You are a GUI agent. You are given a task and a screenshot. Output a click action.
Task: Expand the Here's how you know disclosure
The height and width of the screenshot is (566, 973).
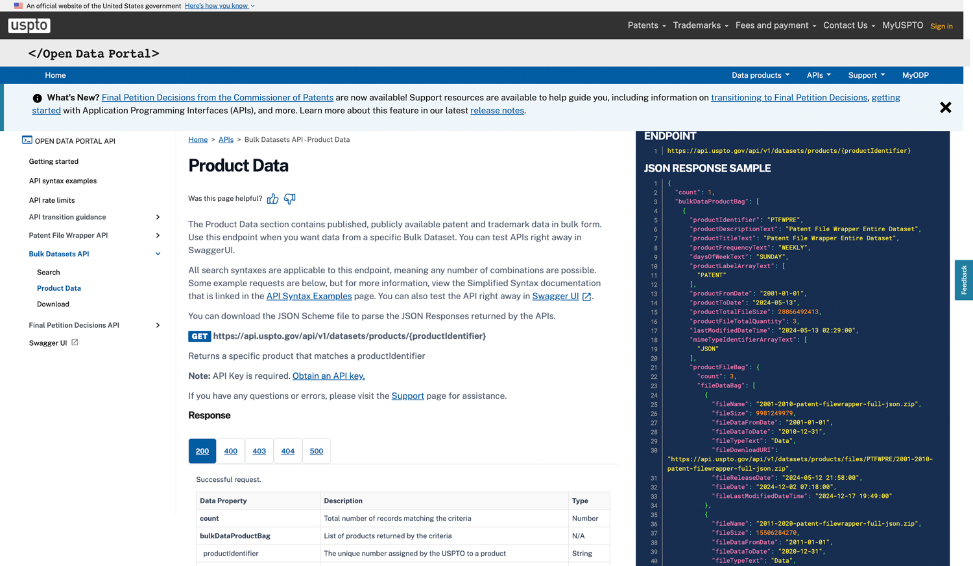pyautogui.click(x=219, y=6)
